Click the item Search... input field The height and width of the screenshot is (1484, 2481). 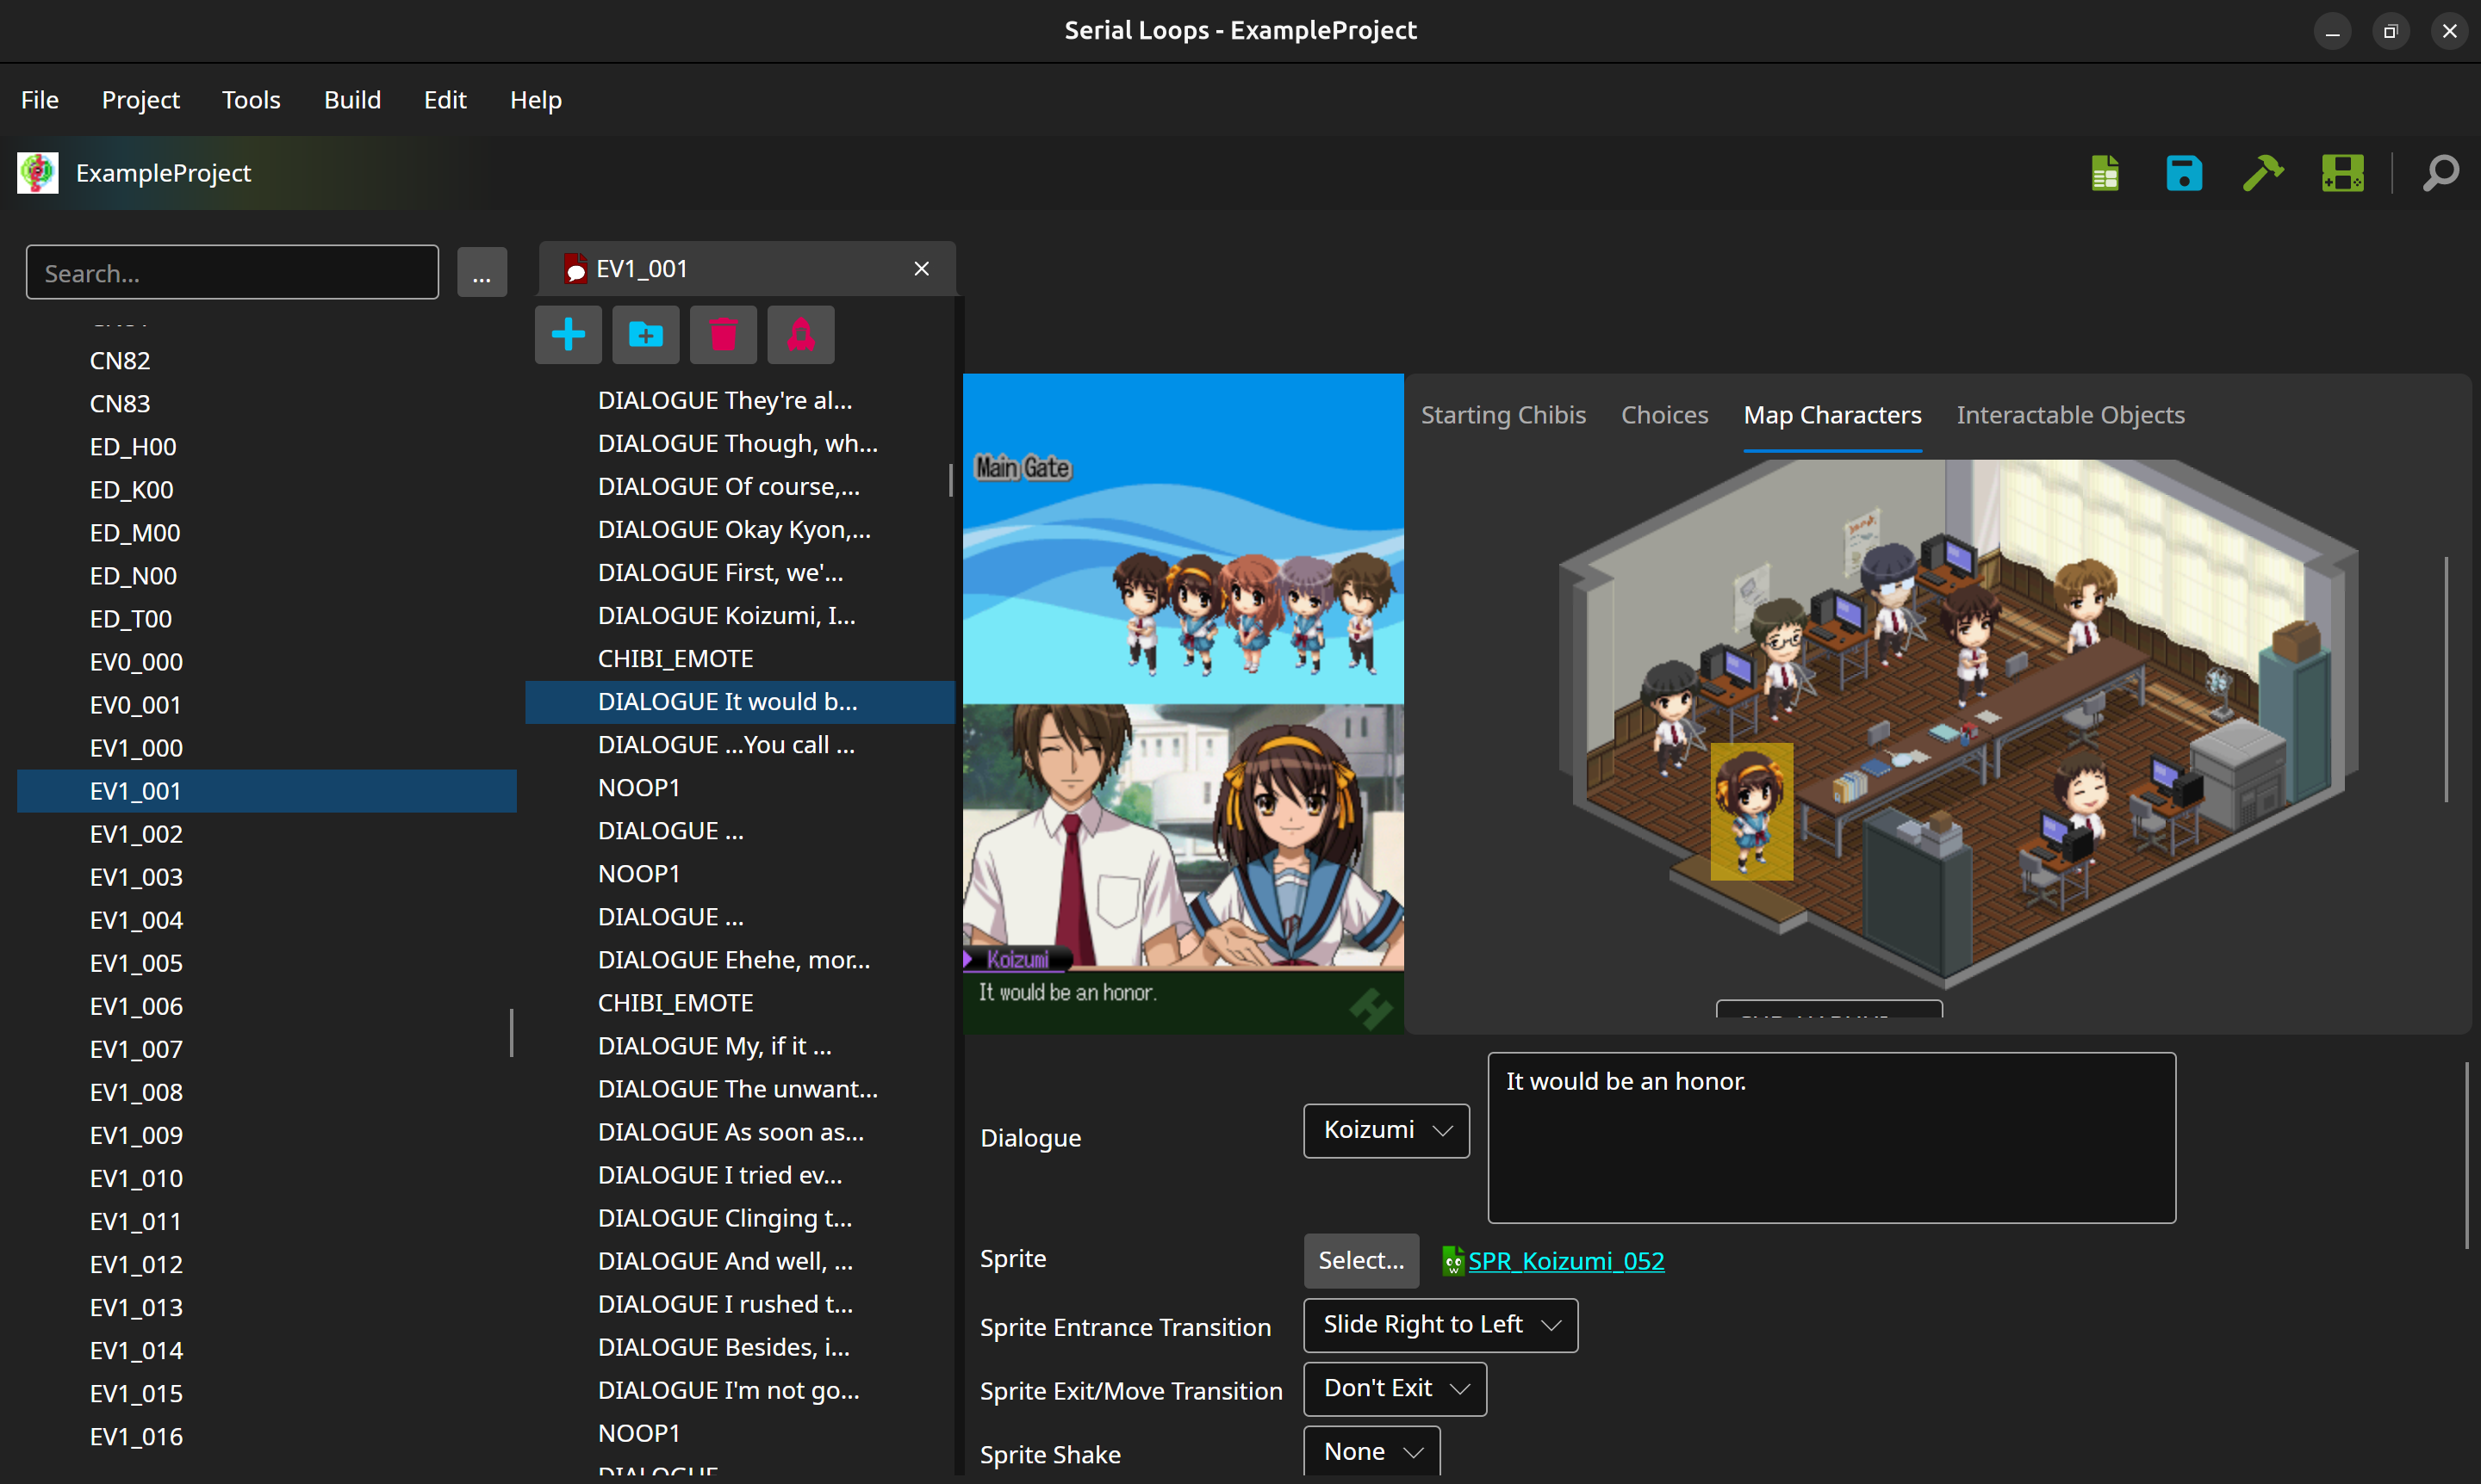233,272
